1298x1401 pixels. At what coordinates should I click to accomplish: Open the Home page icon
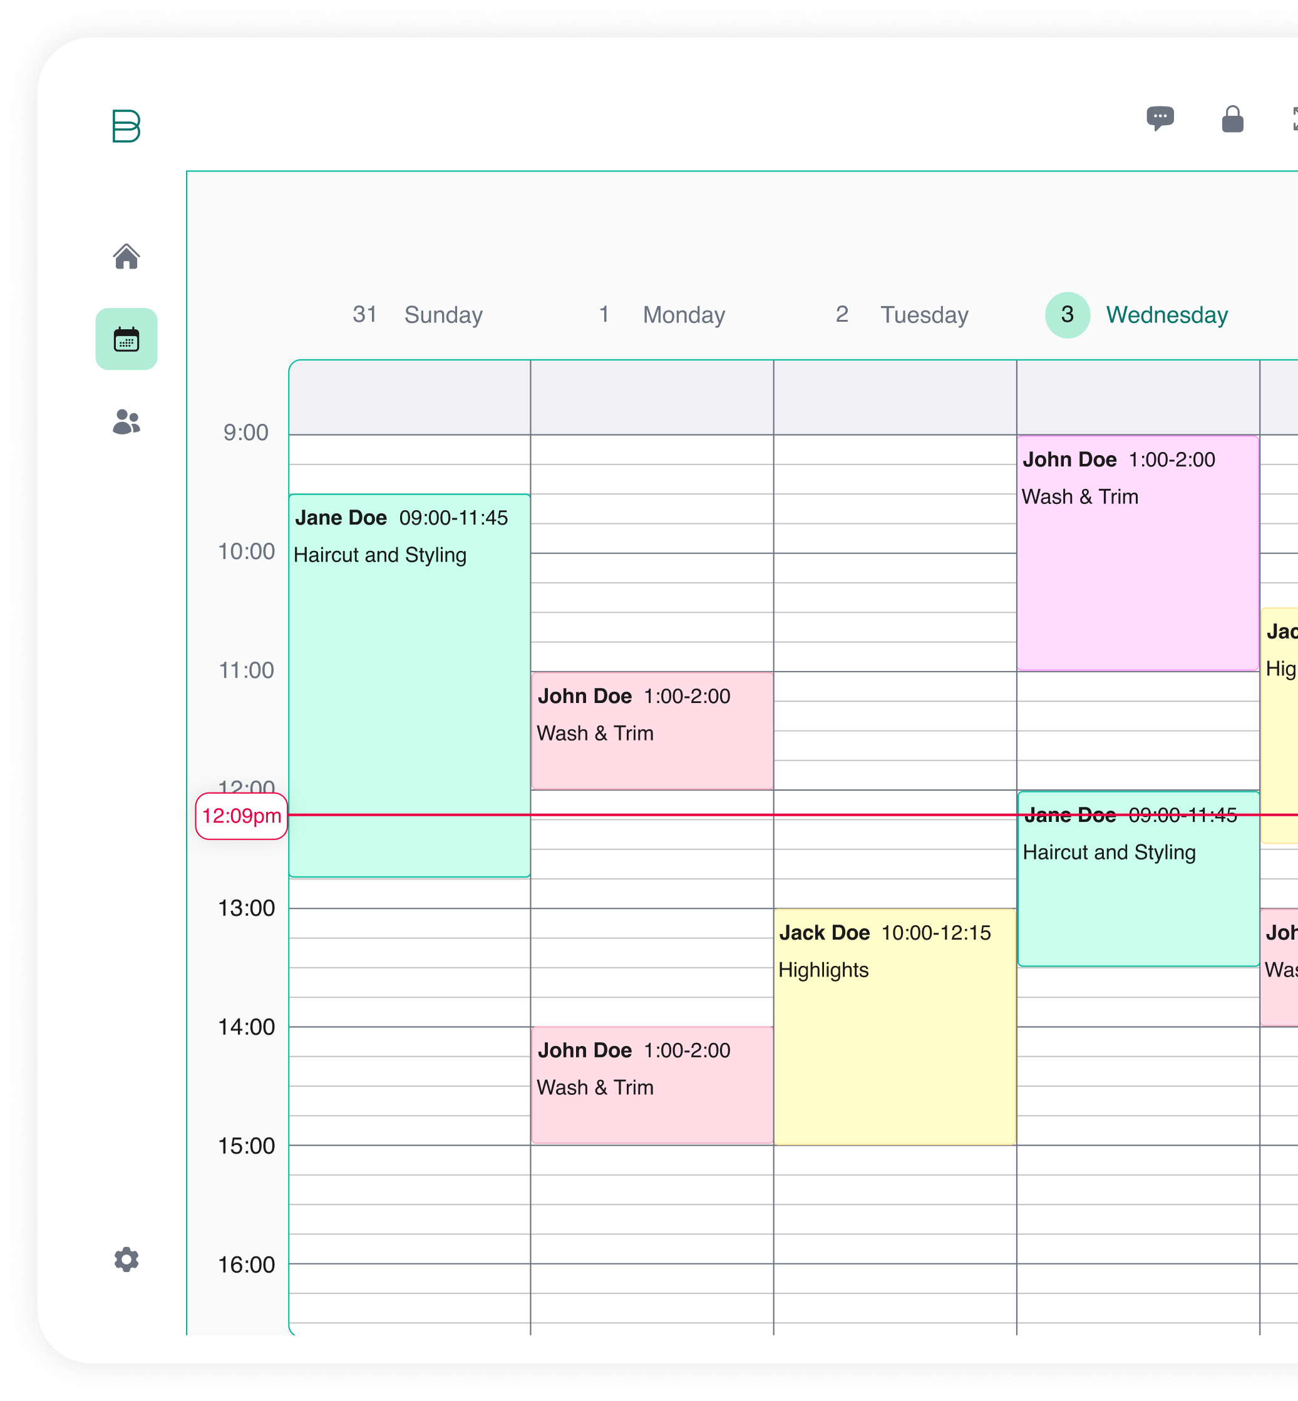click(126, 256)
